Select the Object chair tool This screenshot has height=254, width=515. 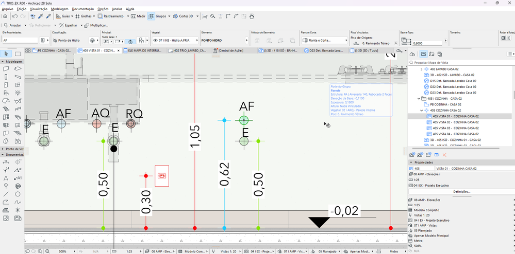coord(6,93)
